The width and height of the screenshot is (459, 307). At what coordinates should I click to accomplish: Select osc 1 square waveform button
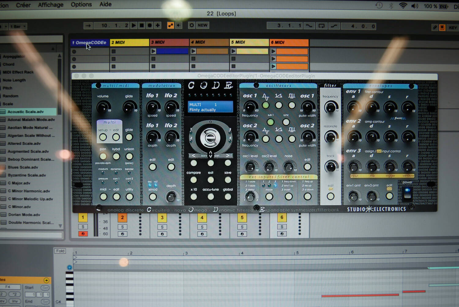(x=292, y=105)
